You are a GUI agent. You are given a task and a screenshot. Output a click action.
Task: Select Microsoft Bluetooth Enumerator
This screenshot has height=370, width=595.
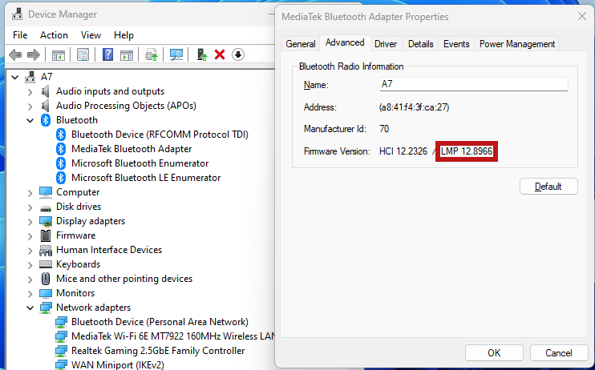[140, 163]
